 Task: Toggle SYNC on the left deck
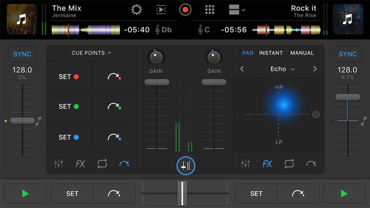pyautogui.click(x=22, y=54)
